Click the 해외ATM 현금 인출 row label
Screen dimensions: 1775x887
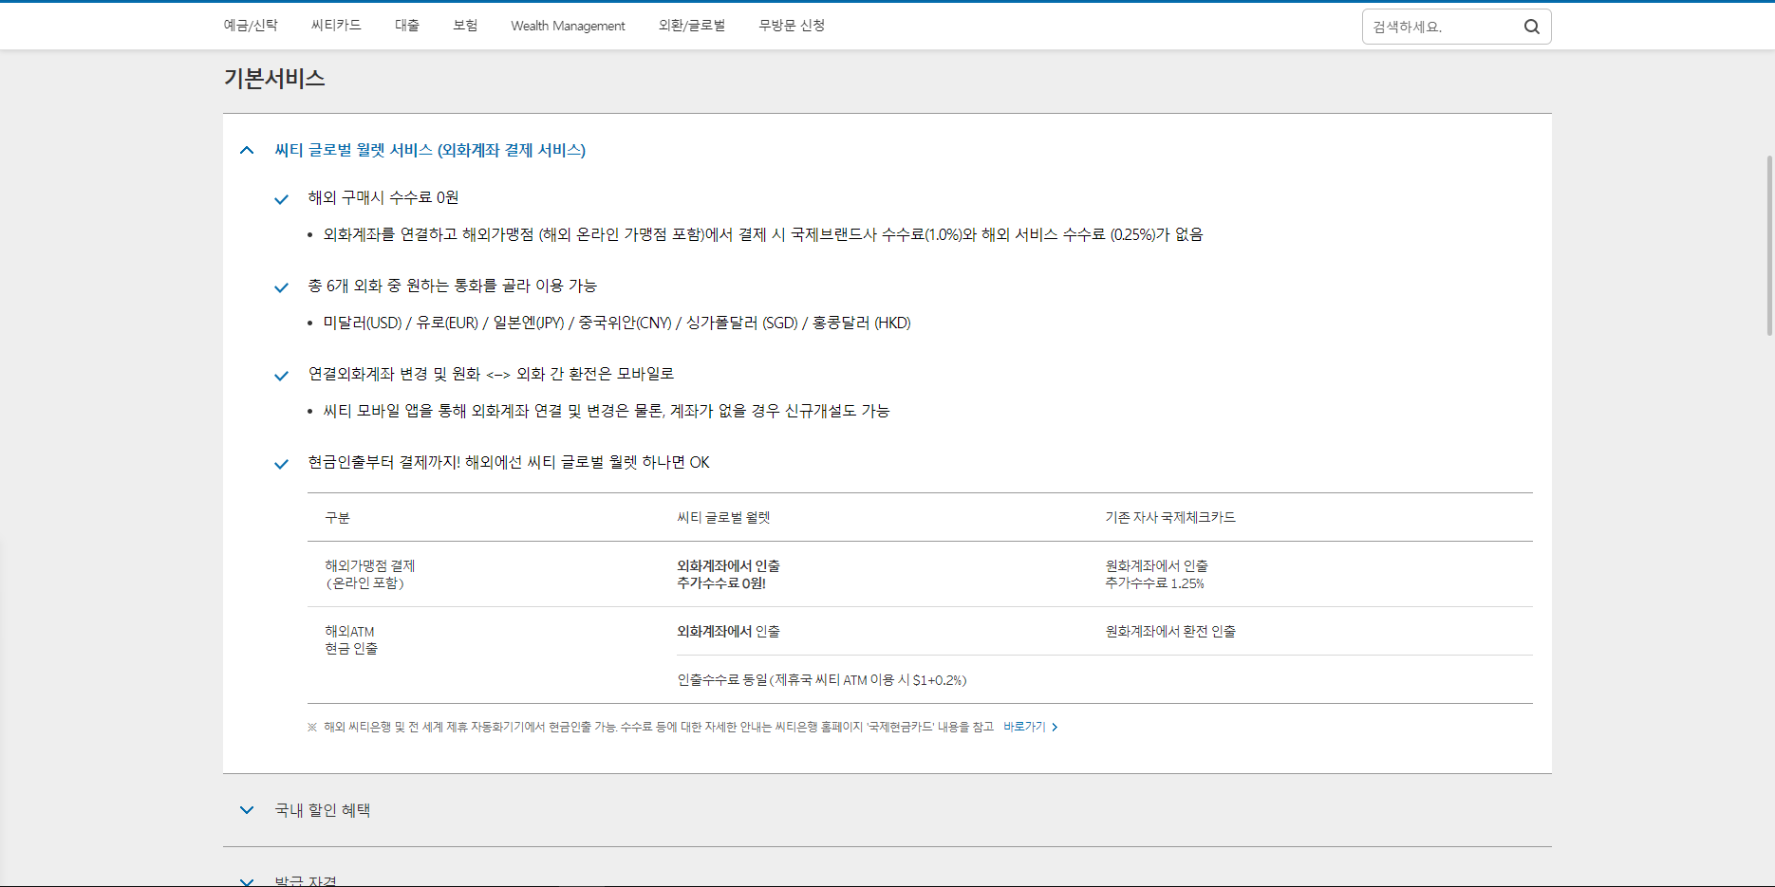[351, 639]
